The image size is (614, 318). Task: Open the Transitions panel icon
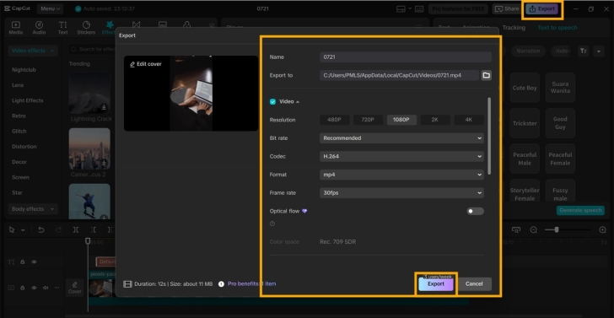pyautogui.click(x=137, y=25)
